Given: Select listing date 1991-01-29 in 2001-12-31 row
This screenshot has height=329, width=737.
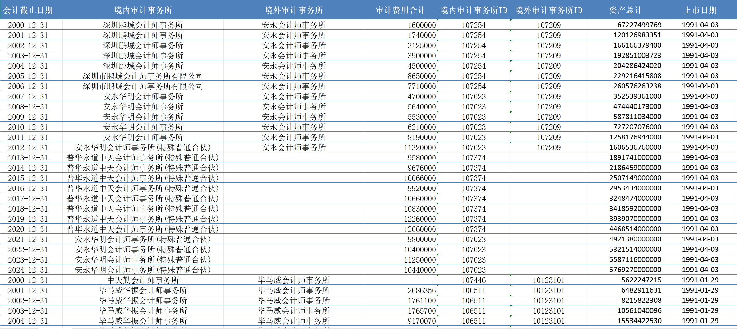Looking at the screenshot, I should click(700, 290).
